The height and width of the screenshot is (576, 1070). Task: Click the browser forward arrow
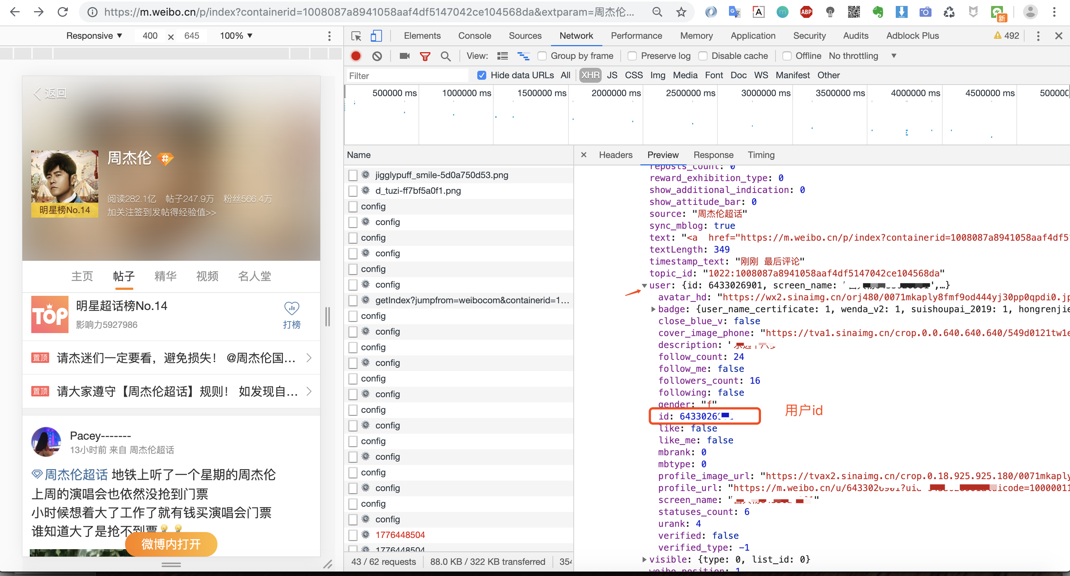coord(39,12)
